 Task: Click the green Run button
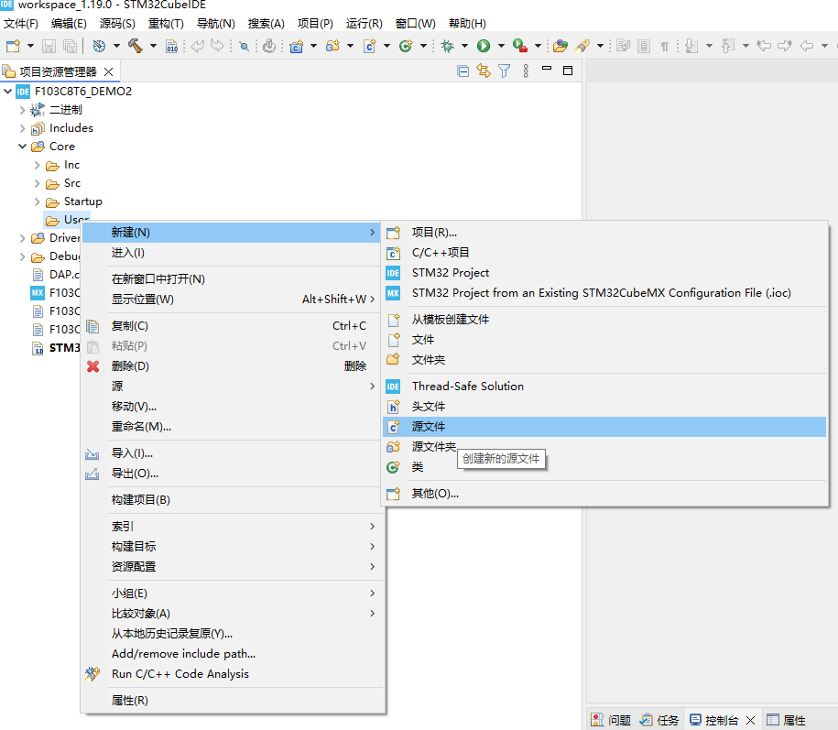click(484, 47)
